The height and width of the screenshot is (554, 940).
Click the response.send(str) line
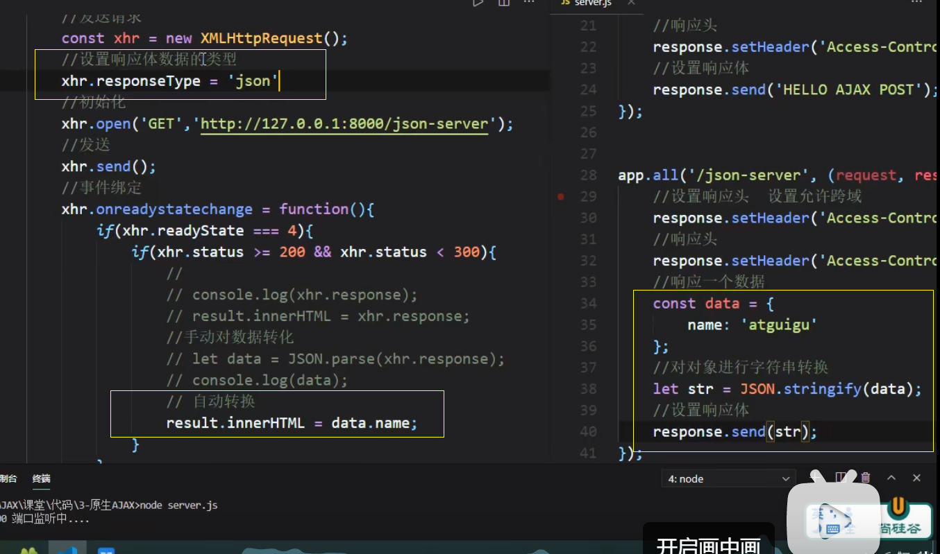tap(735, 432)
